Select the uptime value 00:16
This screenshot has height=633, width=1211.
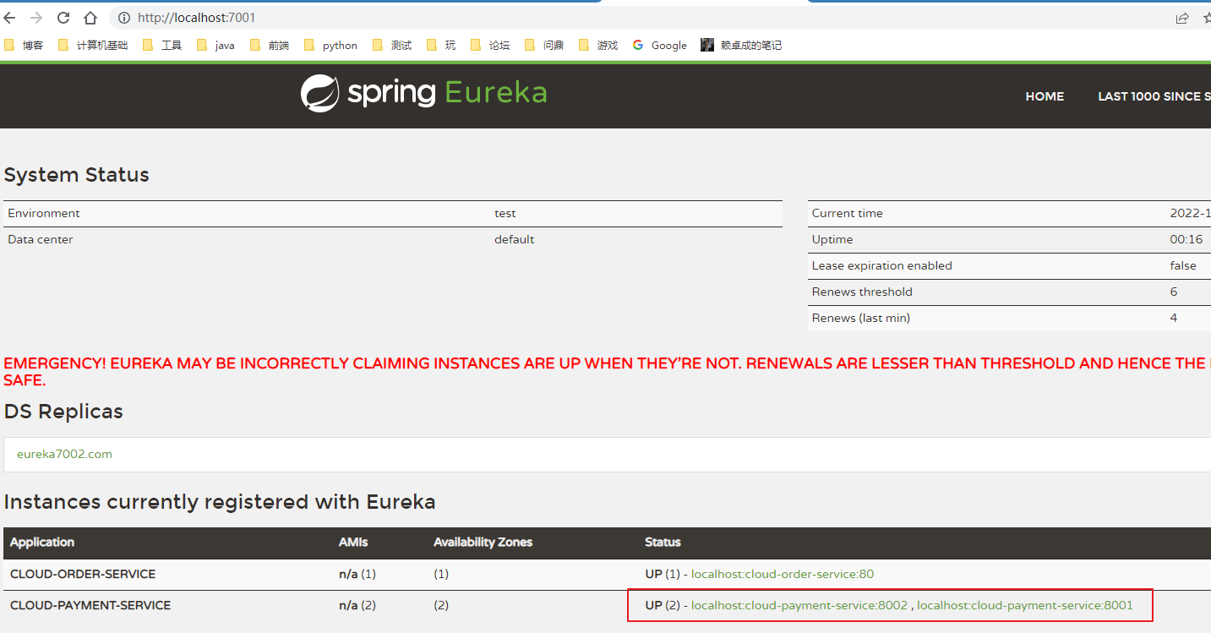[1186, 239]
